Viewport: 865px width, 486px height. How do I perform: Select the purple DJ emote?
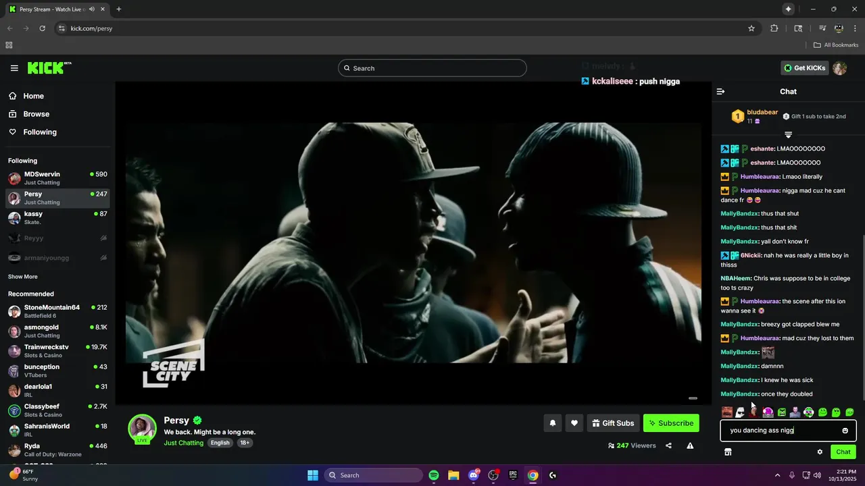768,412
